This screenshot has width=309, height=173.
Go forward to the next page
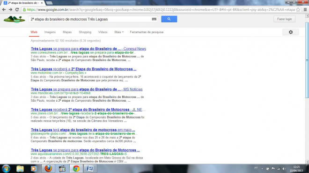[x=10, y=10]
